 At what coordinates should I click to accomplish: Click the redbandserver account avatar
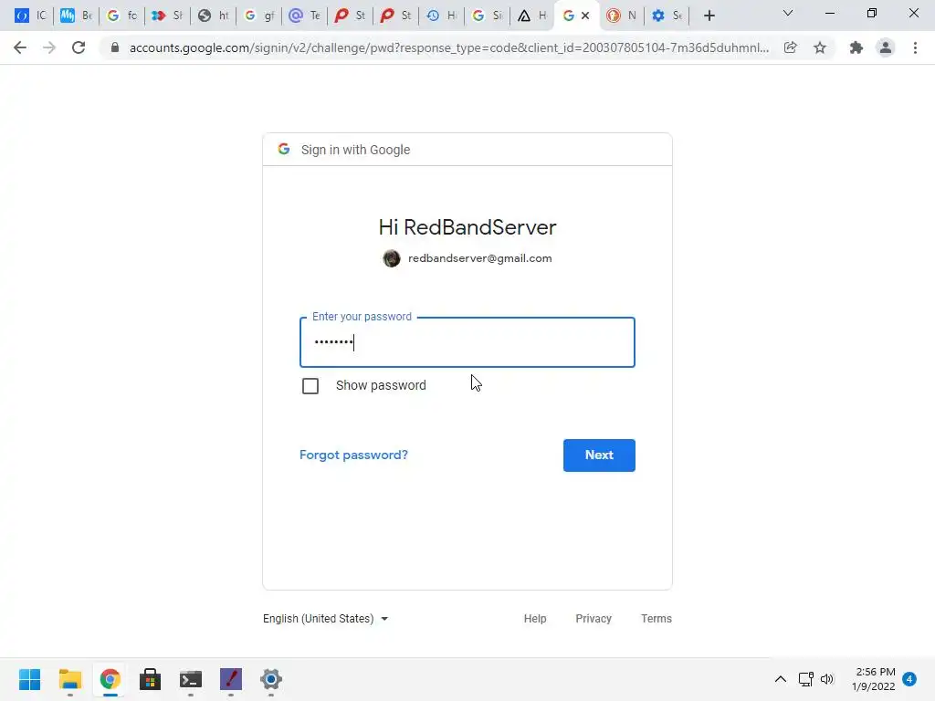[392, 258]
